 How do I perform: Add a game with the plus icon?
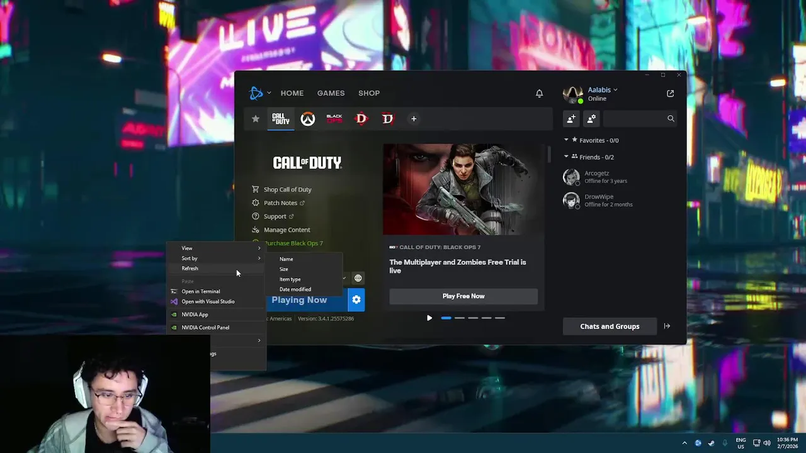click(414, 118)
